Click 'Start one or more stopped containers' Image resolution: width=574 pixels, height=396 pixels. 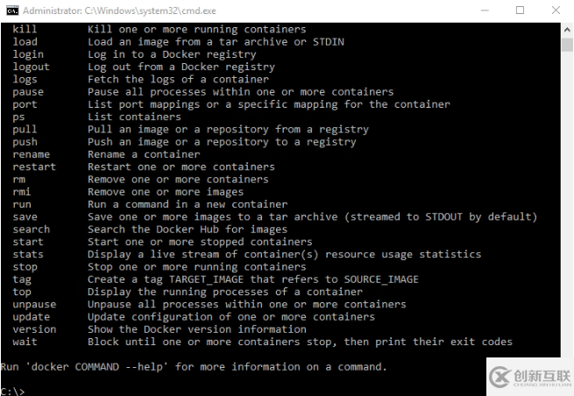pyautogui.click(x=200, y=242)
